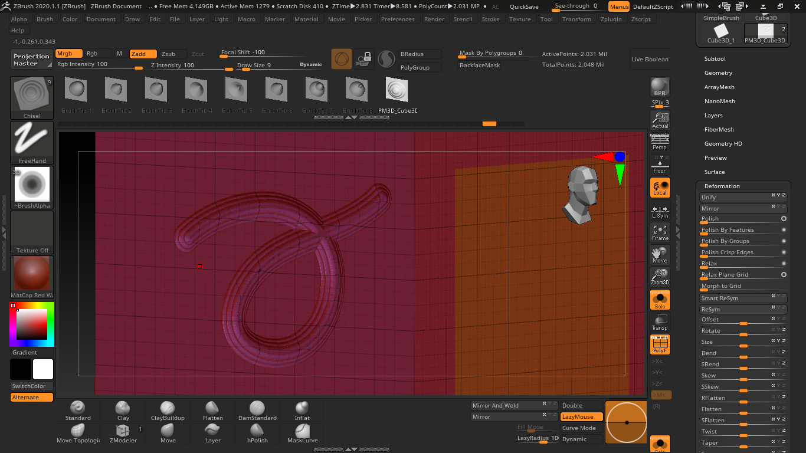The width and height of the screenshot is (806, 453).
Task: Select the ClayBuildup brush
Action: point(168,411)
